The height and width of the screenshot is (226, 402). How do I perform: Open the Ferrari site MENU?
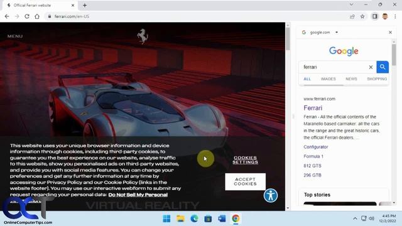[x=15, y=36]
